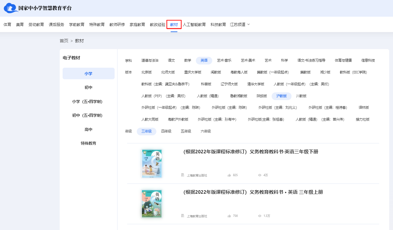Open the 英语三年级下册 textbook title
Image resolution: width=393 pixels, height=230 pixels.
pos(251,152)
